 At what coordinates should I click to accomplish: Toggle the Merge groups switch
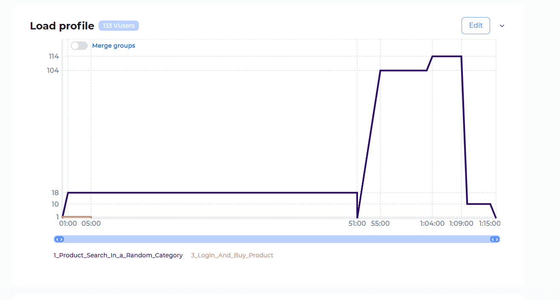pyautogui.click(x=79, y=46)
